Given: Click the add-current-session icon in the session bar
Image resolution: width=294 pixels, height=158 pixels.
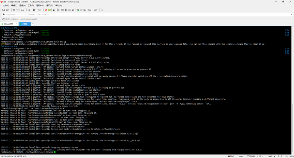Looking at the screenshot, I should (3, 19).
